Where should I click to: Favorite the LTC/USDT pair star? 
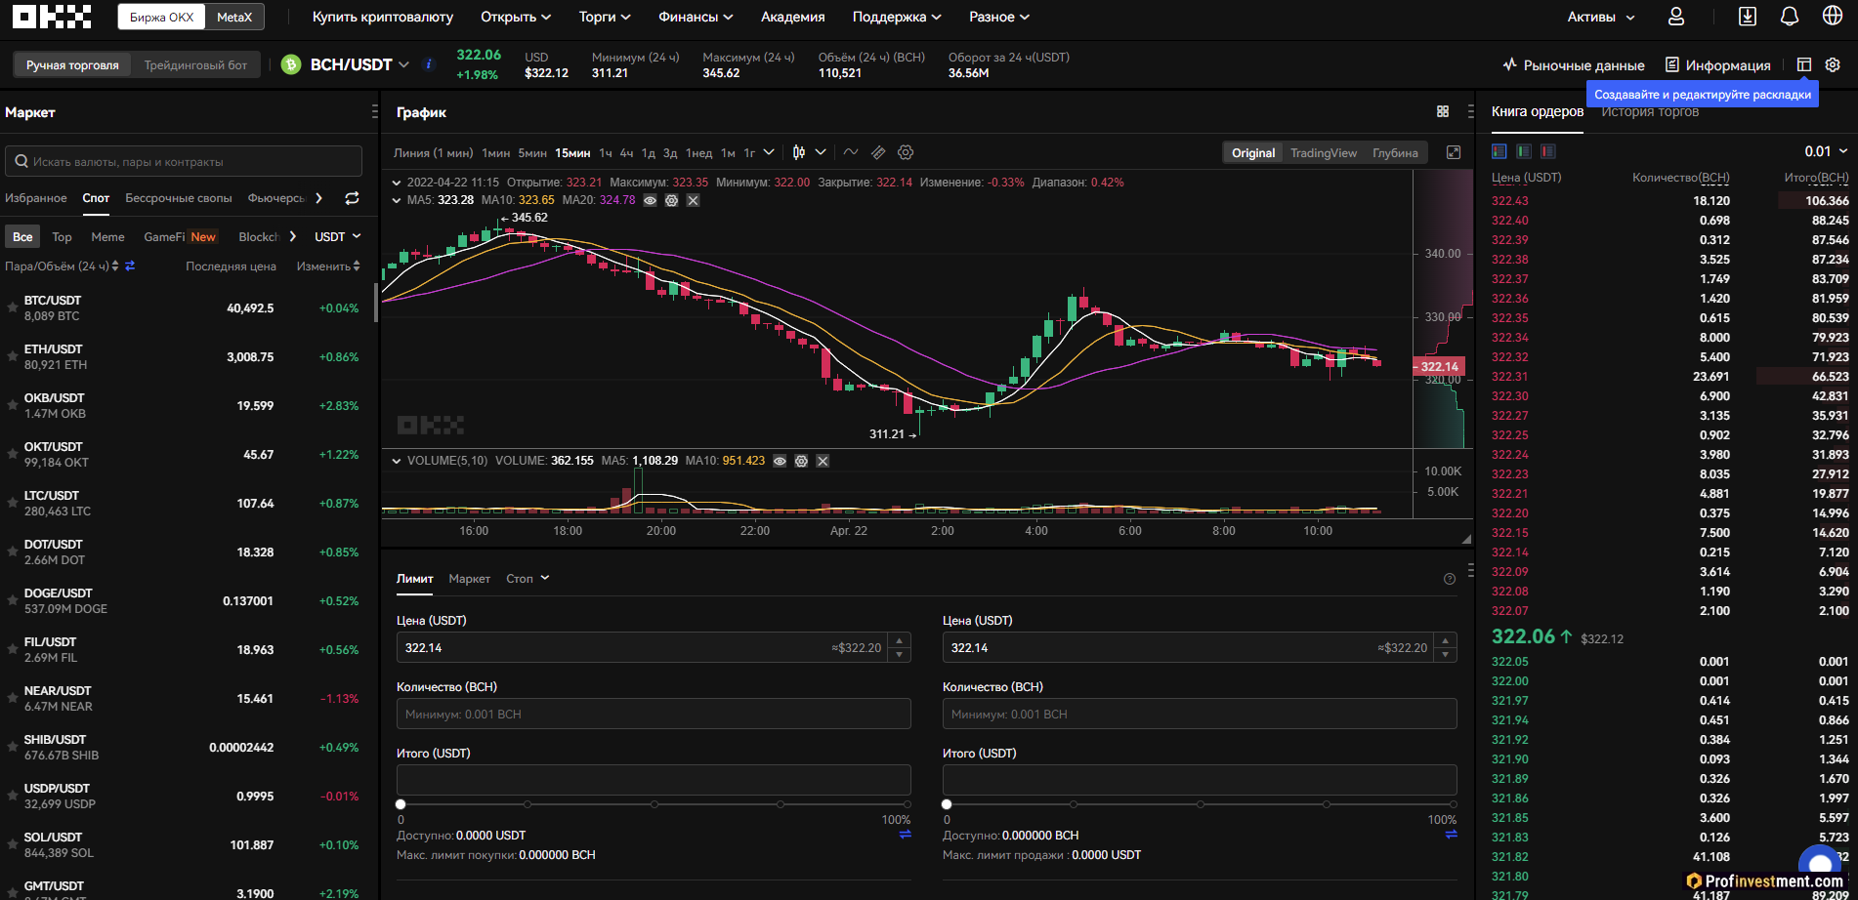(13, 503)
